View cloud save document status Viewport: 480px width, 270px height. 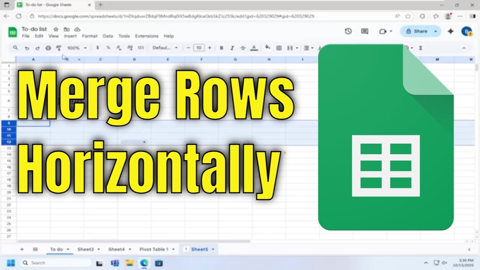77,29
